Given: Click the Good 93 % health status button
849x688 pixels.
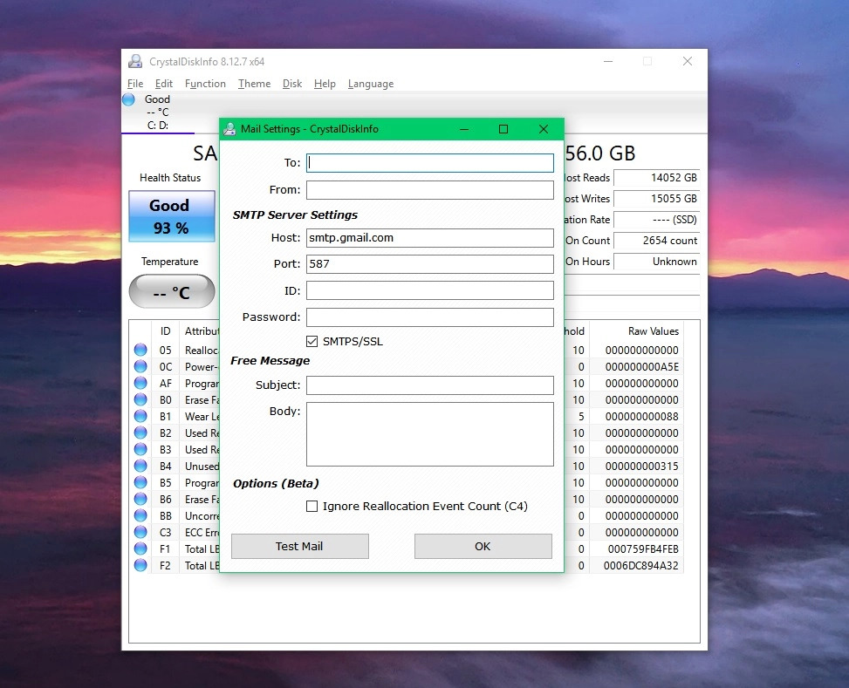Looking at the screenshot, I should (172, 216).
